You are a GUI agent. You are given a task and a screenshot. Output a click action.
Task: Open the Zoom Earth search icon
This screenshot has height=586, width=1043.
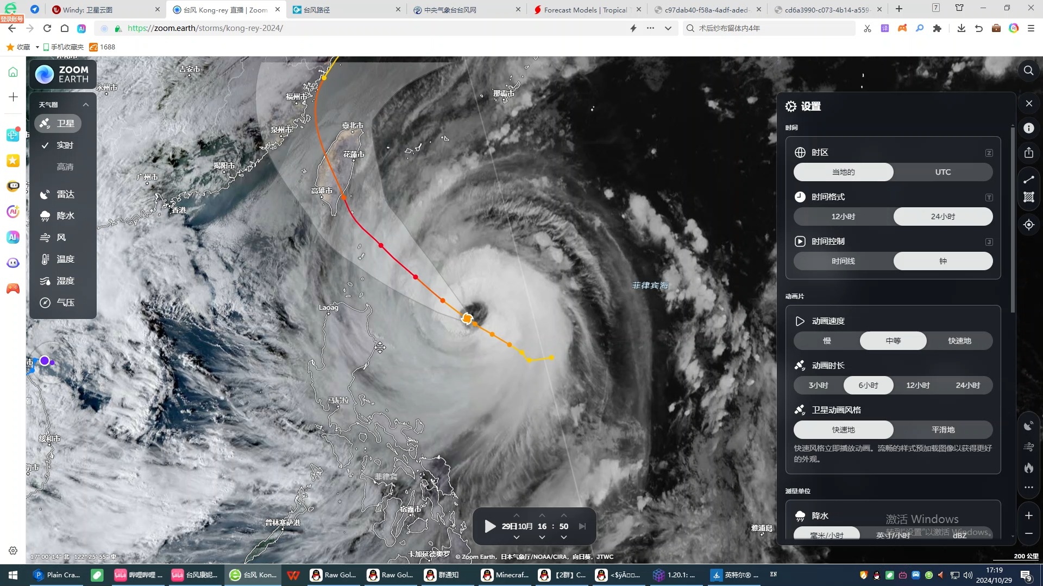pyautogui.click(x=1028, y=71)
